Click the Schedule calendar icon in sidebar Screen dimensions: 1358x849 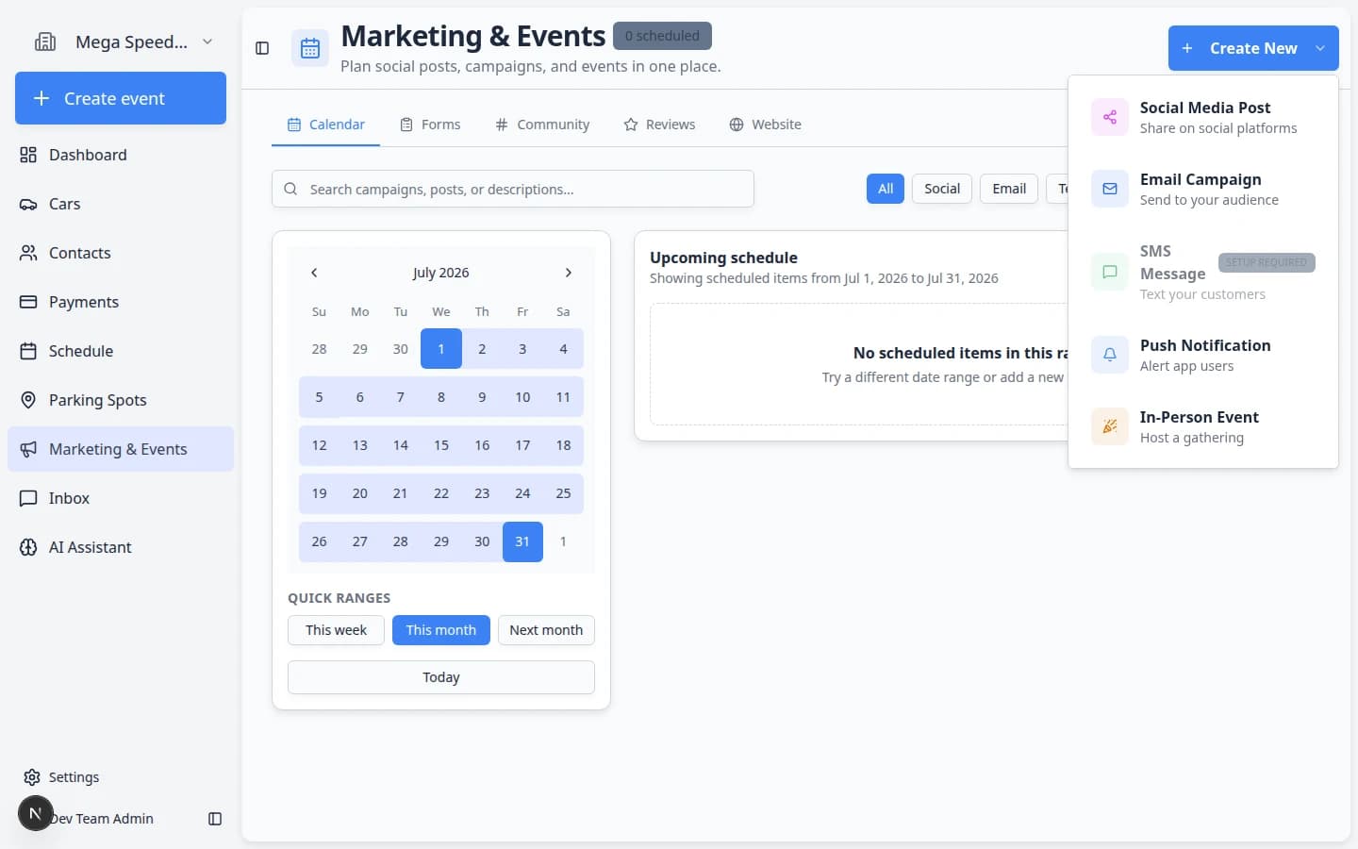(x=28, y=351)
